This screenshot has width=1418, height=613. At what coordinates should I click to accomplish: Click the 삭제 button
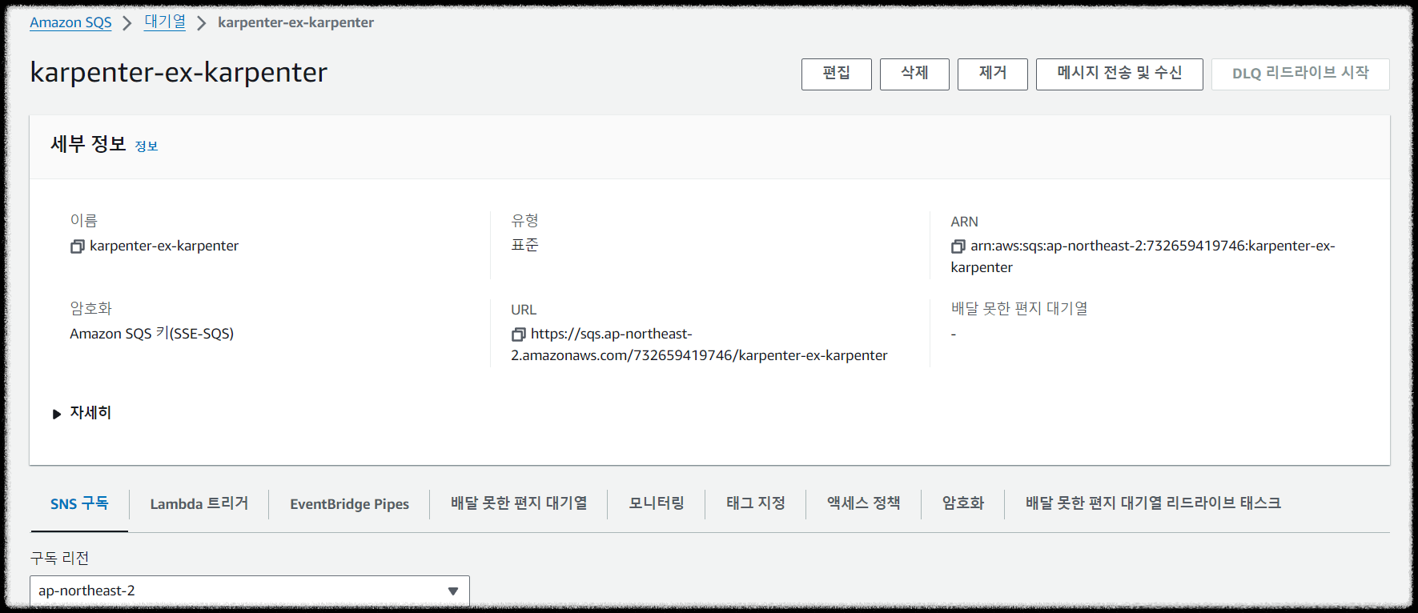point(914,74)
